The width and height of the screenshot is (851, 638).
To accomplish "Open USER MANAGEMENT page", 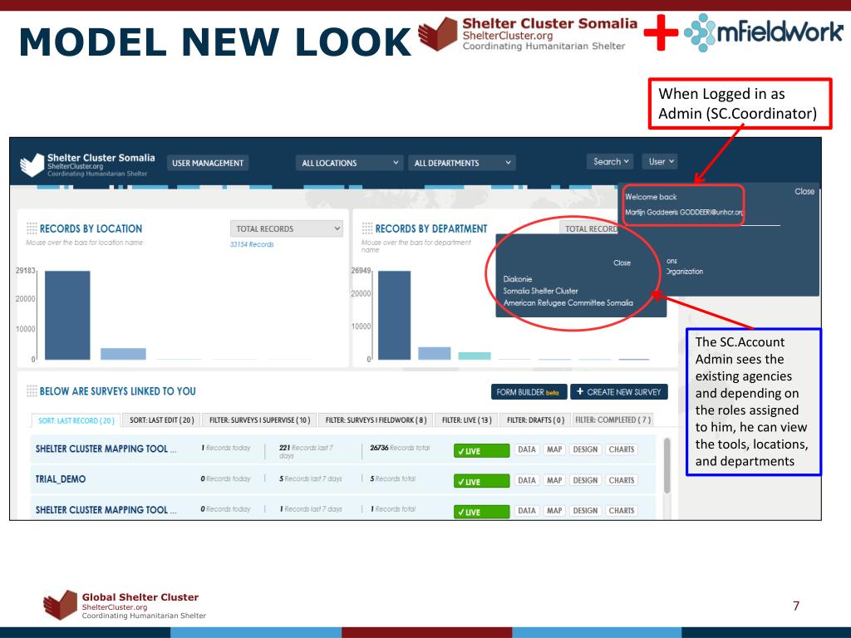I will pyautogui.click(x=208, y=163).
